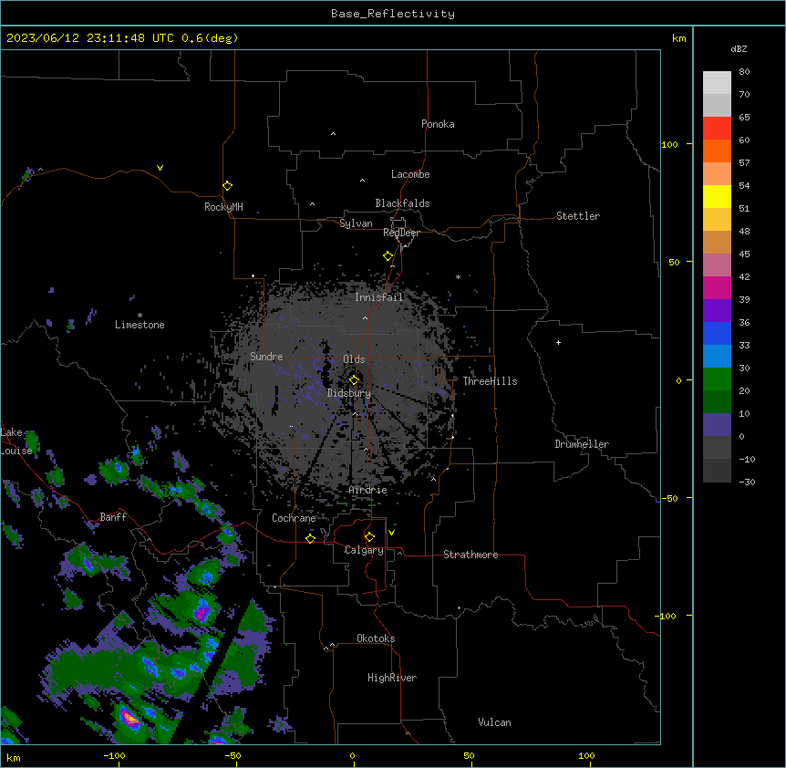
Task: Click the yellow diamond marker south of RedDeer
Action: (388, 256)
